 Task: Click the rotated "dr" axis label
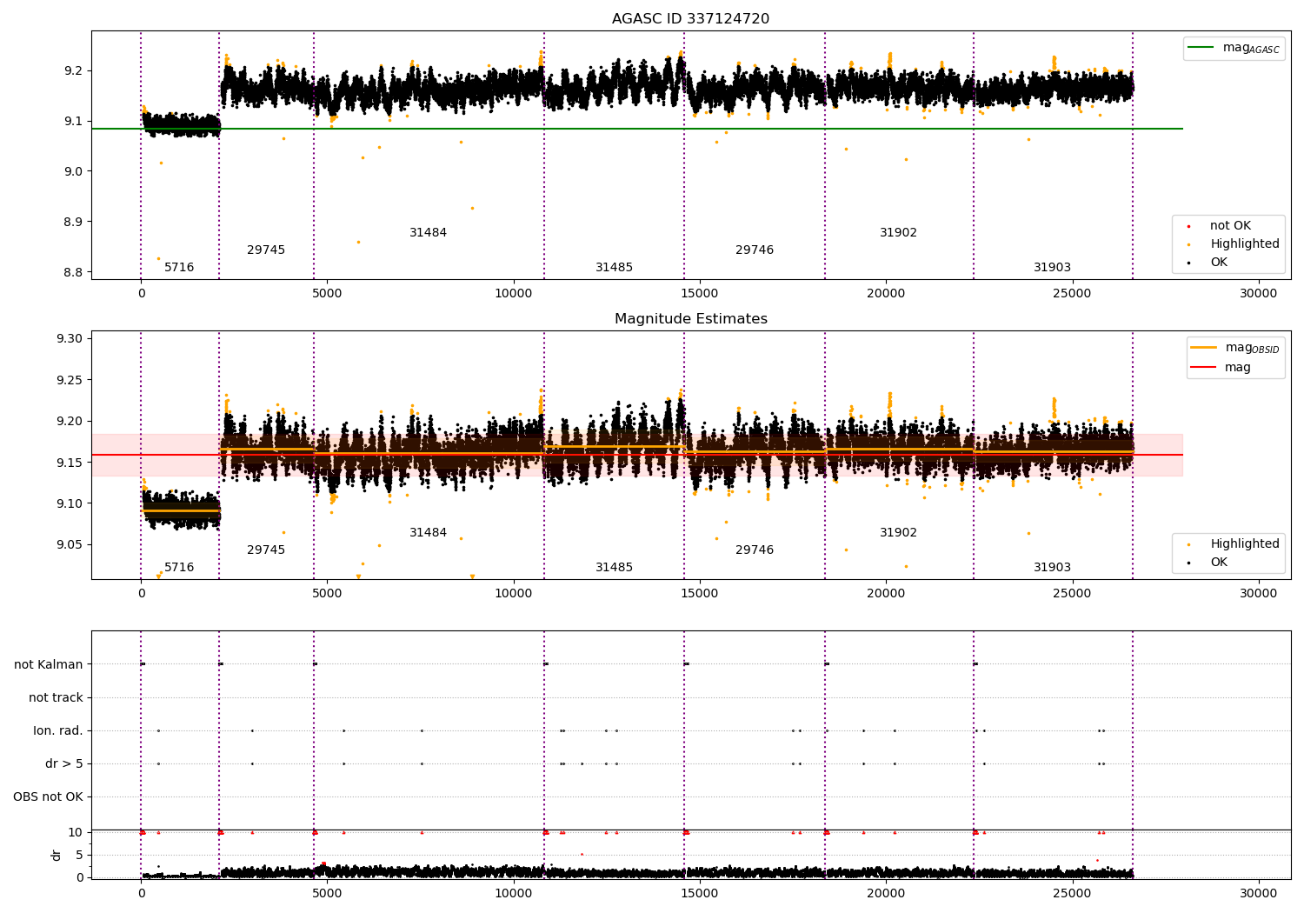click(57, 855)
